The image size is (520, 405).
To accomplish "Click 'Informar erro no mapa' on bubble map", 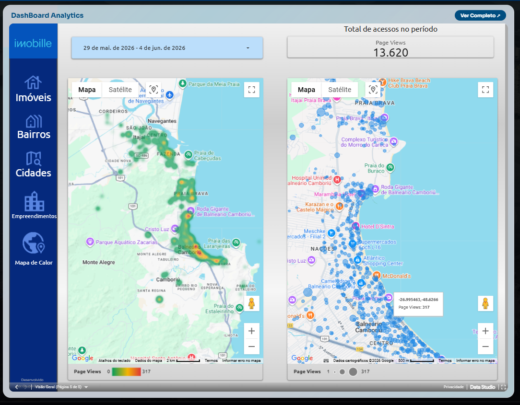I will (475, 360).
